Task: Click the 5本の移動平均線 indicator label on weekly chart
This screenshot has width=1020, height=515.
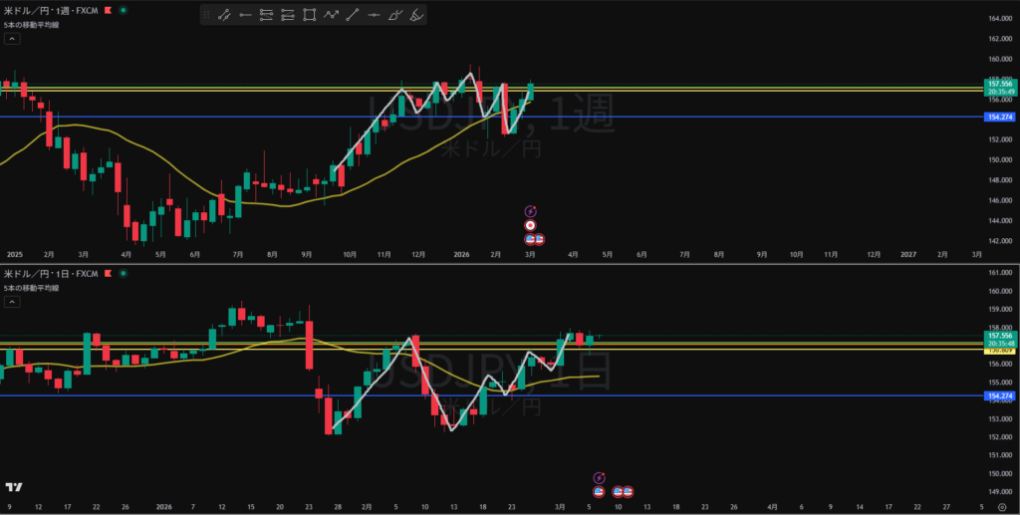Action: (31, 24)
